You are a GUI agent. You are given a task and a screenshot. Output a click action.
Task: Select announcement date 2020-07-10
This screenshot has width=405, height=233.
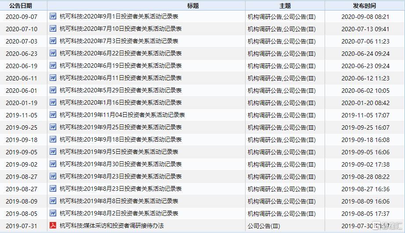(x=22, y=29)
